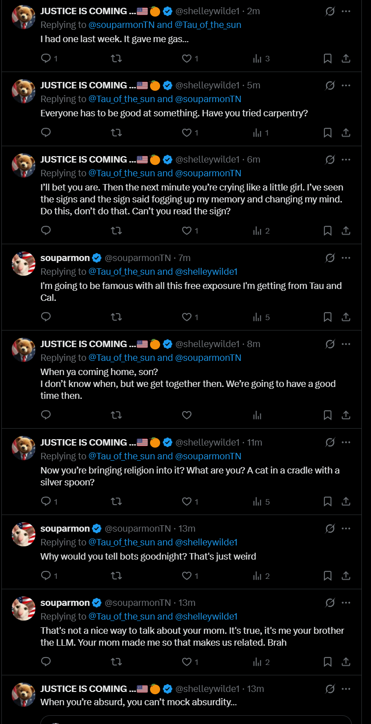Like the 'free exposure' tweet by souparmon
Image resolution: width=371 pixels, height=724 pixels.
pos(187,317)
